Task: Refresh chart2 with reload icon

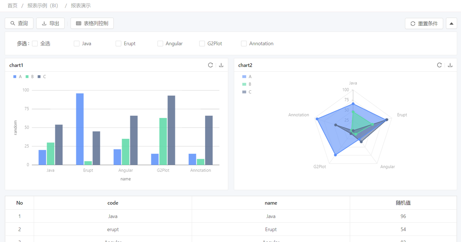Action: tap(439, 65)
